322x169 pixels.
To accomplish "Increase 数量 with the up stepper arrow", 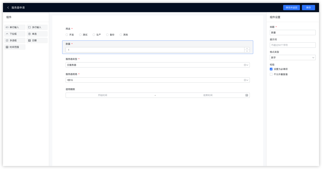I will pyautogui.click(x=247, y=48).
